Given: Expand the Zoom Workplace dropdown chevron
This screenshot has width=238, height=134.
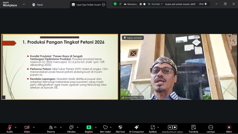Looking at the screenshot, I should click(x=24, y=4).
